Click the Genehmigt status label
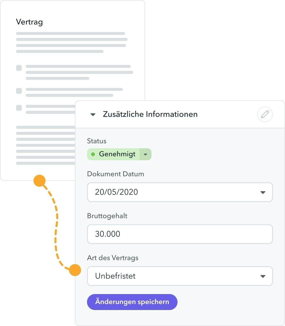 (x=117, y=154)
